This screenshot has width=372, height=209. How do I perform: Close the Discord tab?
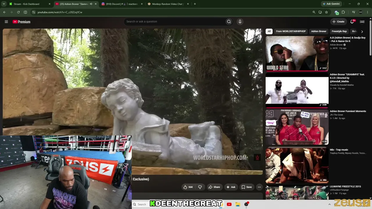(142, 4)
